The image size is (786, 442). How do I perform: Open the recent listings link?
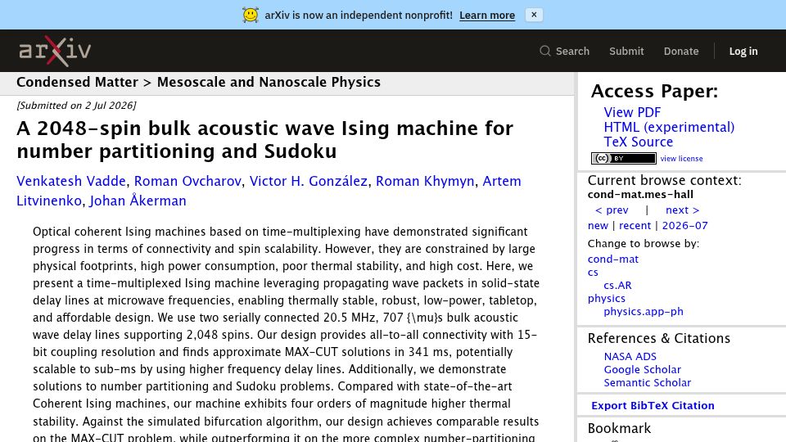point(635,226)
